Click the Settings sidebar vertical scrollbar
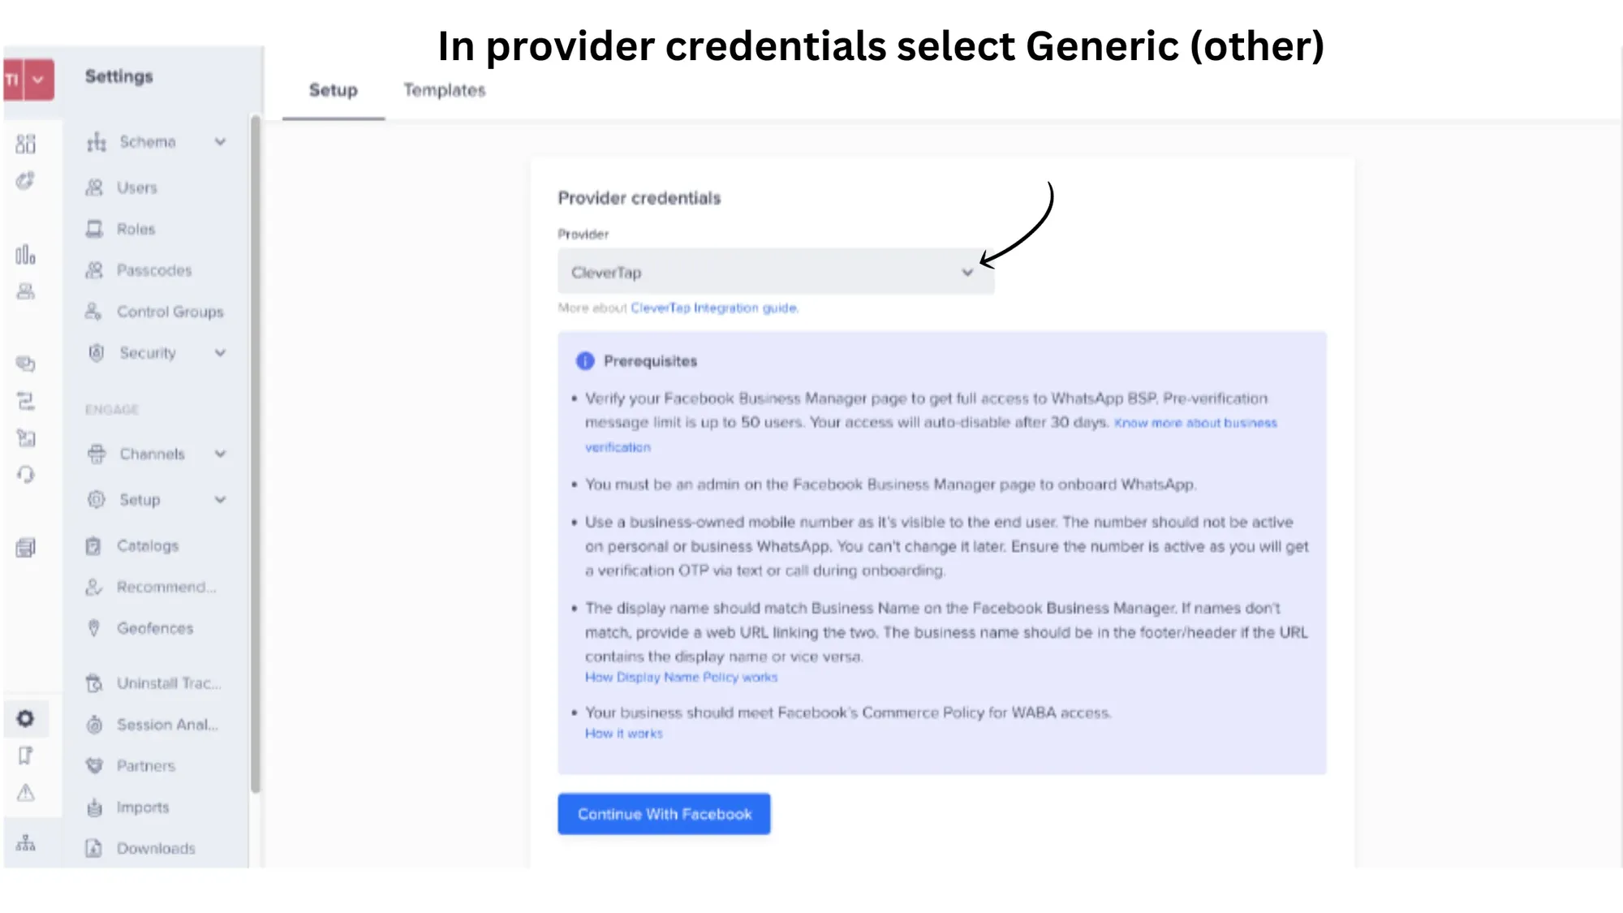This screenshot has height=913, width=1623. (x=255, y=454)
